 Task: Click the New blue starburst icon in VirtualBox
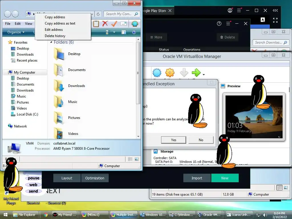click(157, 73)
